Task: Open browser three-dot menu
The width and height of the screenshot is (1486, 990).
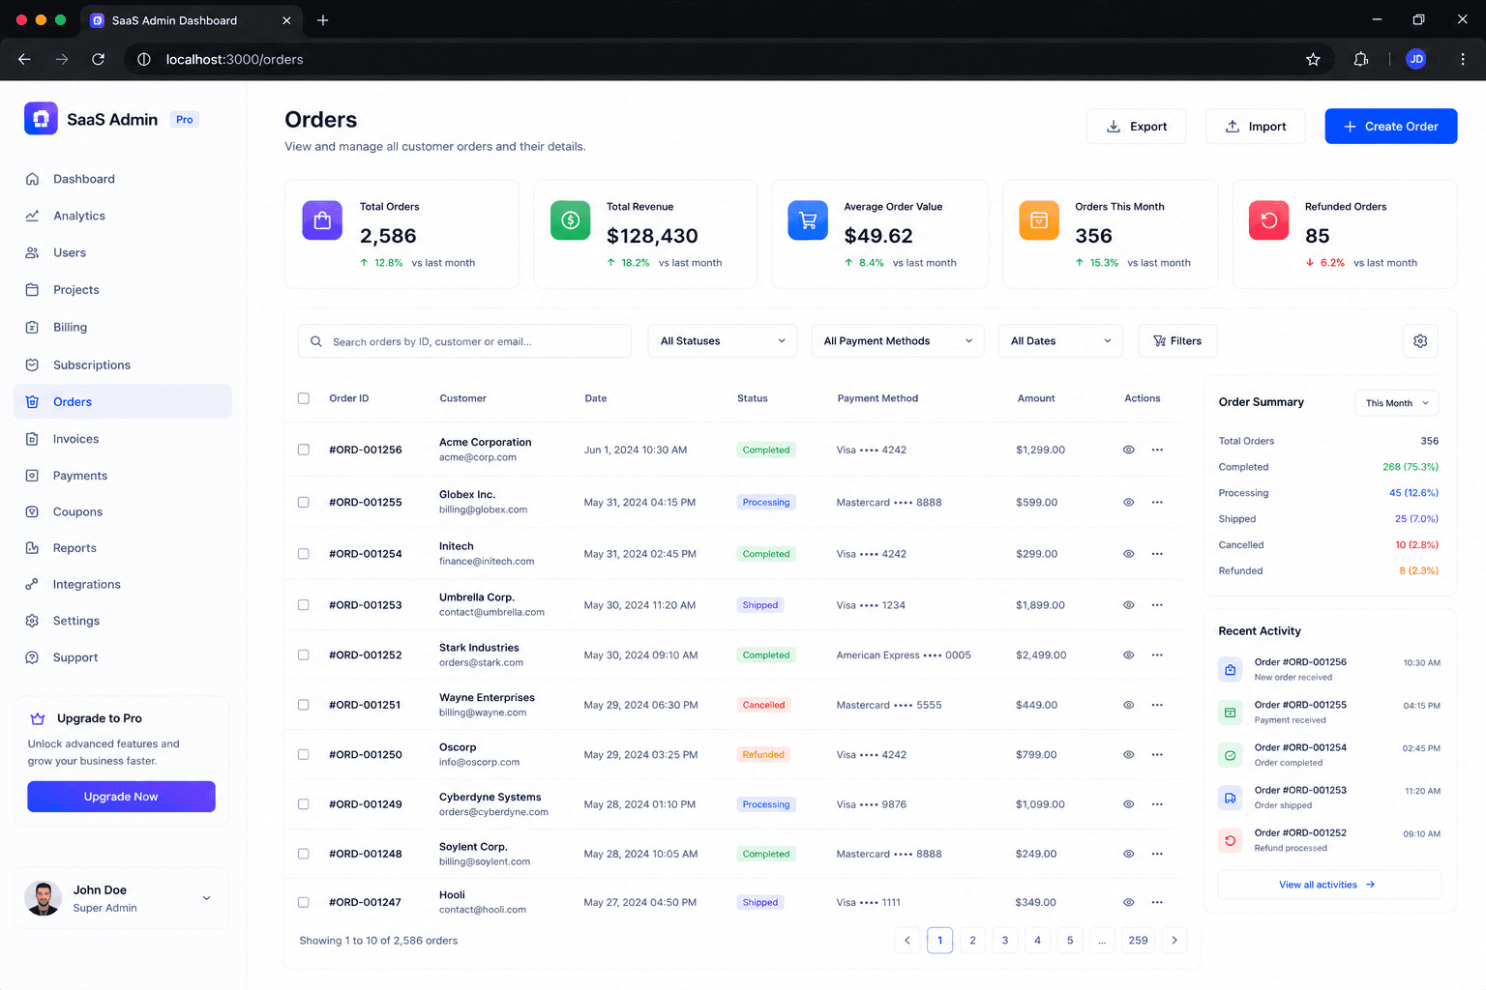Action: (x=1463, y=59)
